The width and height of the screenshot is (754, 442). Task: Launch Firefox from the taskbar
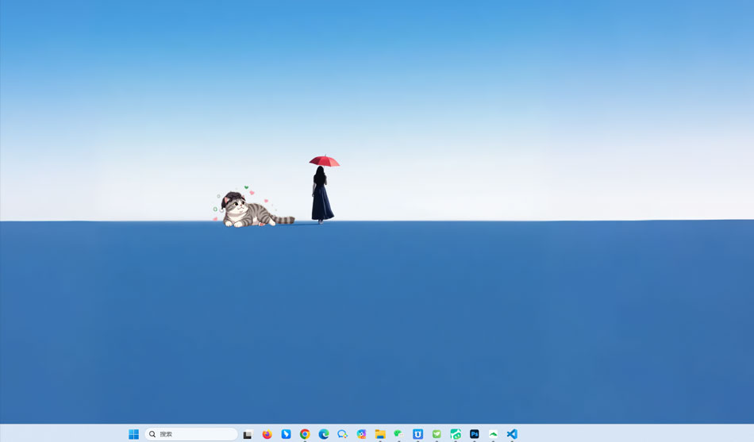267,434
